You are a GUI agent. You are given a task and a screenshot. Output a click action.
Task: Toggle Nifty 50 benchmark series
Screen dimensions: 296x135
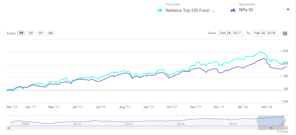point(246,10)
